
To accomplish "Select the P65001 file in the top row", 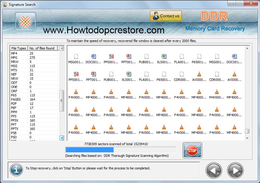I will [x=199, y=59].
